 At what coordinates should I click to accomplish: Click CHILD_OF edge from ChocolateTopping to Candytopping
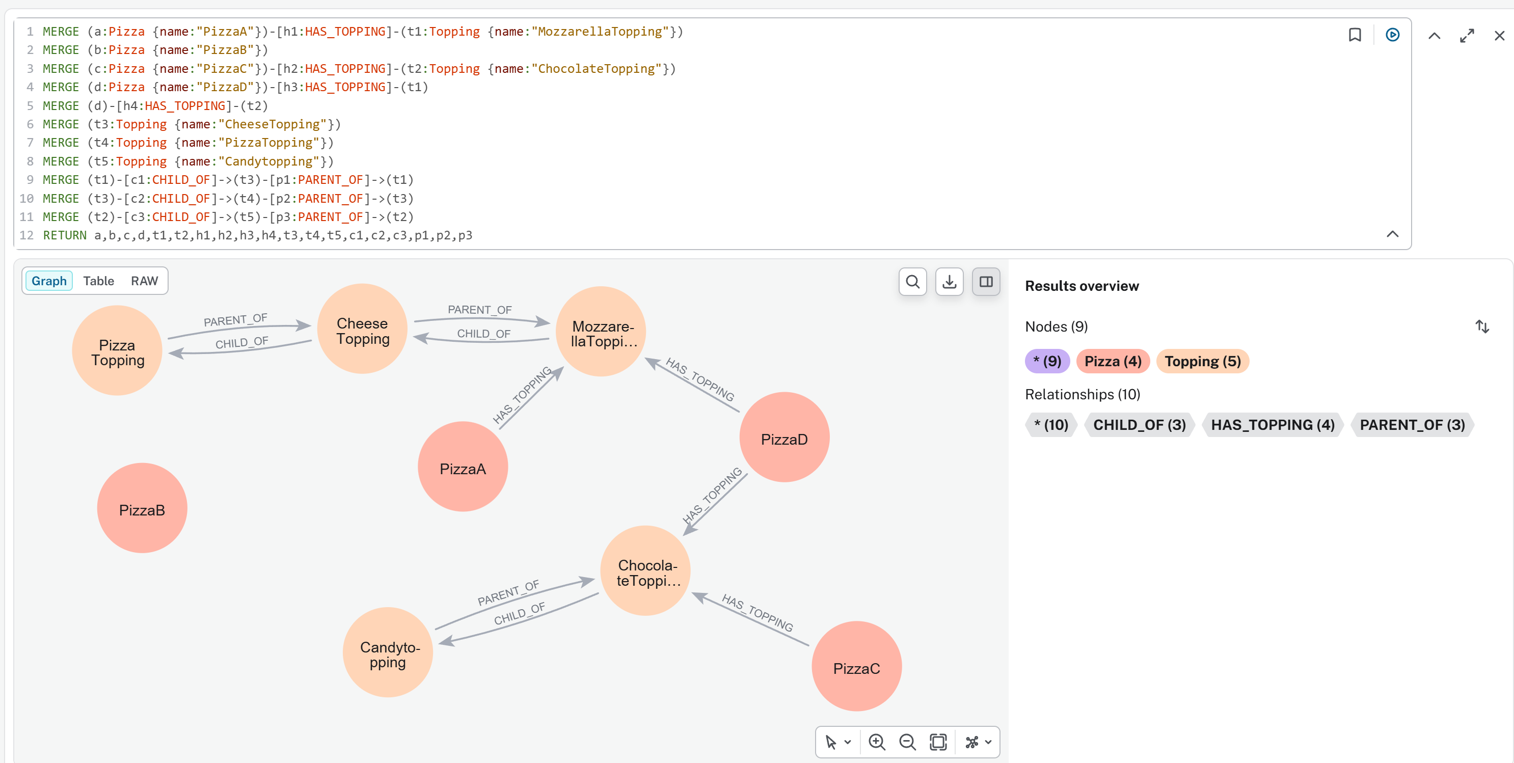(520, 615)
